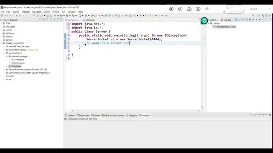Click editor horizontal scrollbar right arrow
The height and width of the screenshot is (153, 273).
[x=199, y=111]
